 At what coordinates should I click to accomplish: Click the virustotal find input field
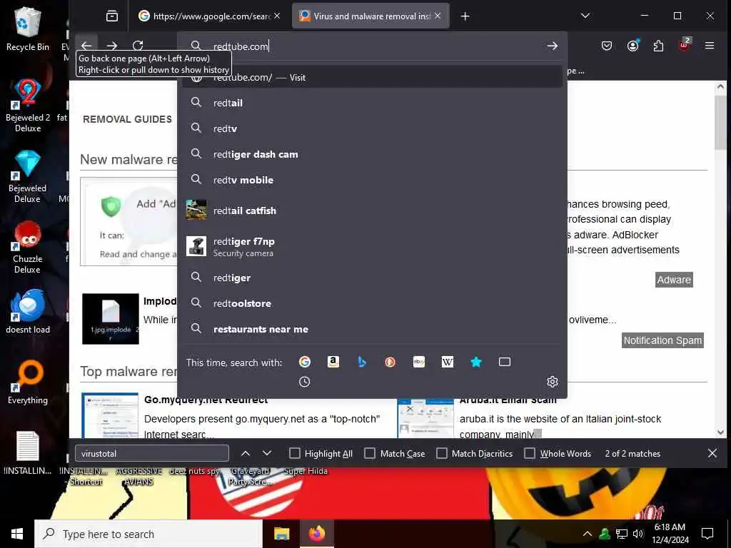point(151,453)
